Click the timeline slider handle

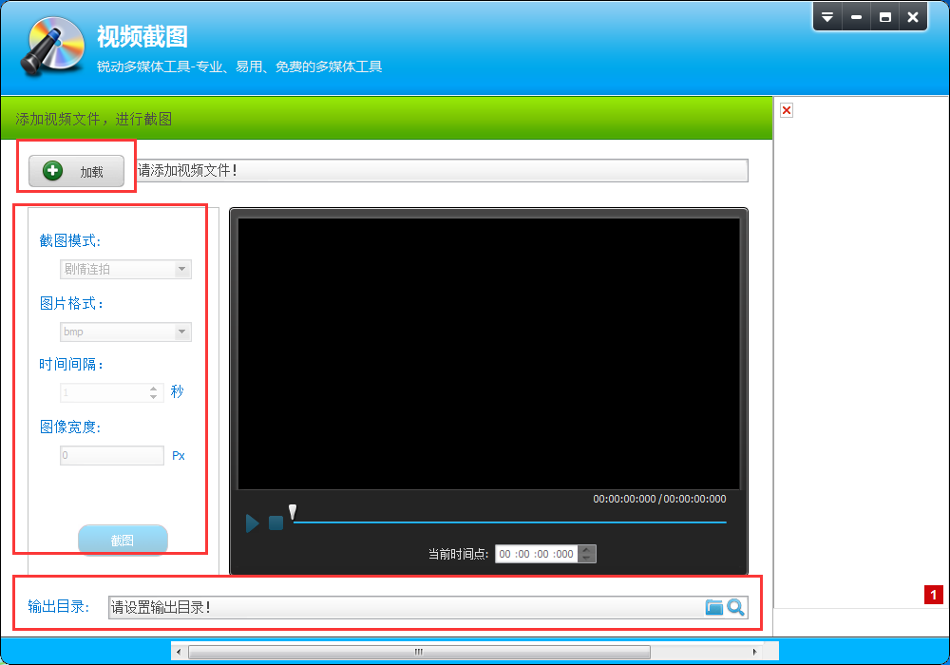(294, 512)
